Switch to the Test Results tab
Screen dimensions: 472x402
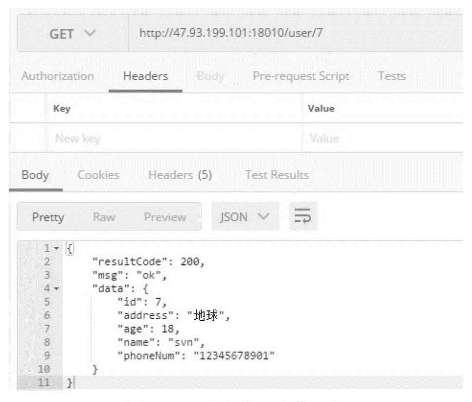(x=277, y=175)
